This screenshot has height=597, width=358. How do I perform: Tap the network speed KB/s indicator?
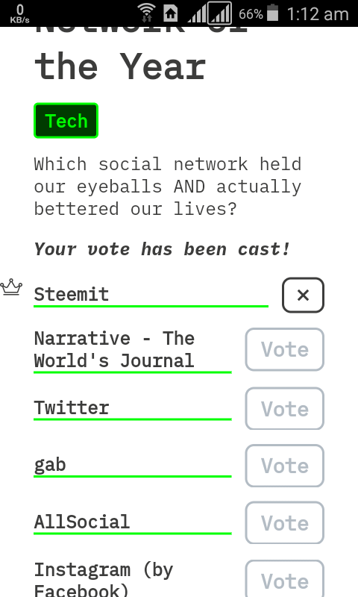20,13
